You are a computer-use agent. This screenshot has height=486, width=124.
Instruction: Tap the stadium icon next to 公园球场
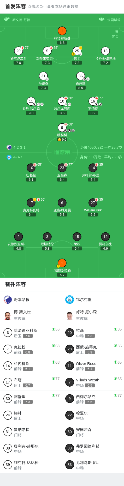coord(102,19)
